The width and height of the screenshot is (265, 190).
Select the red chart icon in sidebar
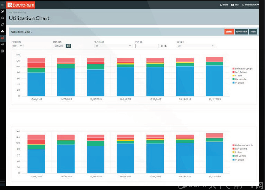pyautogui.click(x=2, y=38)
